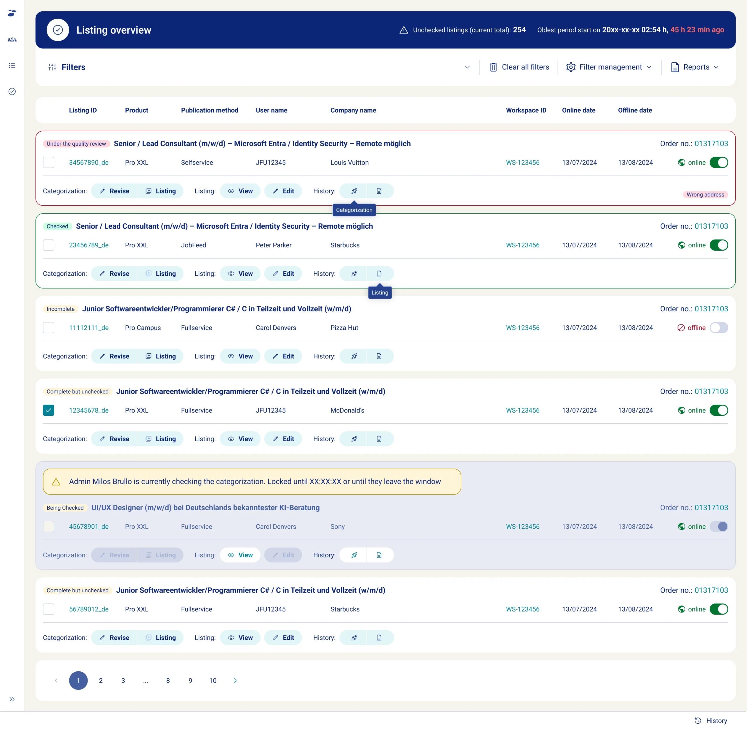Viewport: 747px width, 730px height.
Task: Click the list view sidebar icon
Action: click(12, 66)
